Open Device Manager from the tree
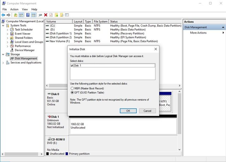This screenshot has width=226, height=162. (x=24, y=50)
